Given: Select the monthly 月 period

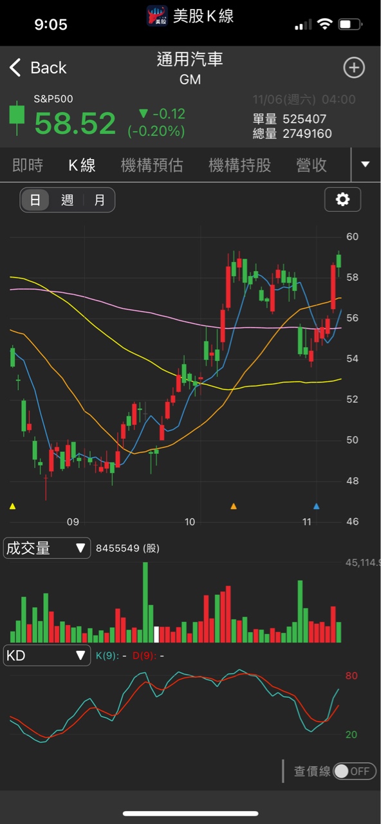Looking at the screenshot, I should (99, 200).
